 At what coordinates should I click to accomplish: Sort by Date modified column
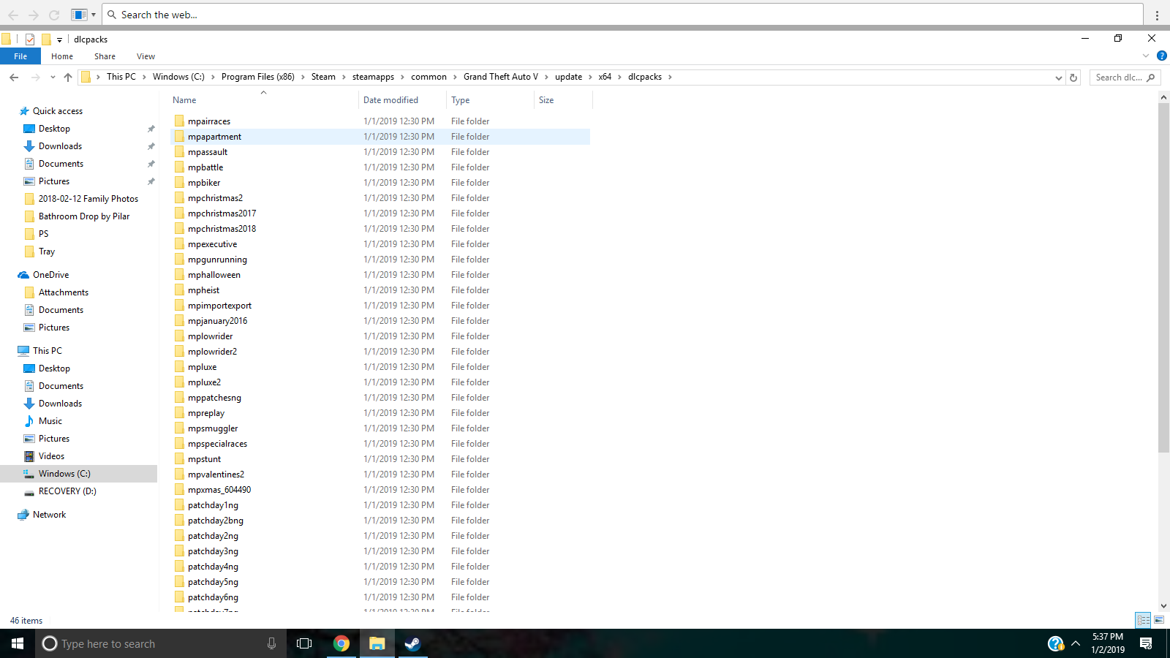pyautogui.click(x=391, y=100)
